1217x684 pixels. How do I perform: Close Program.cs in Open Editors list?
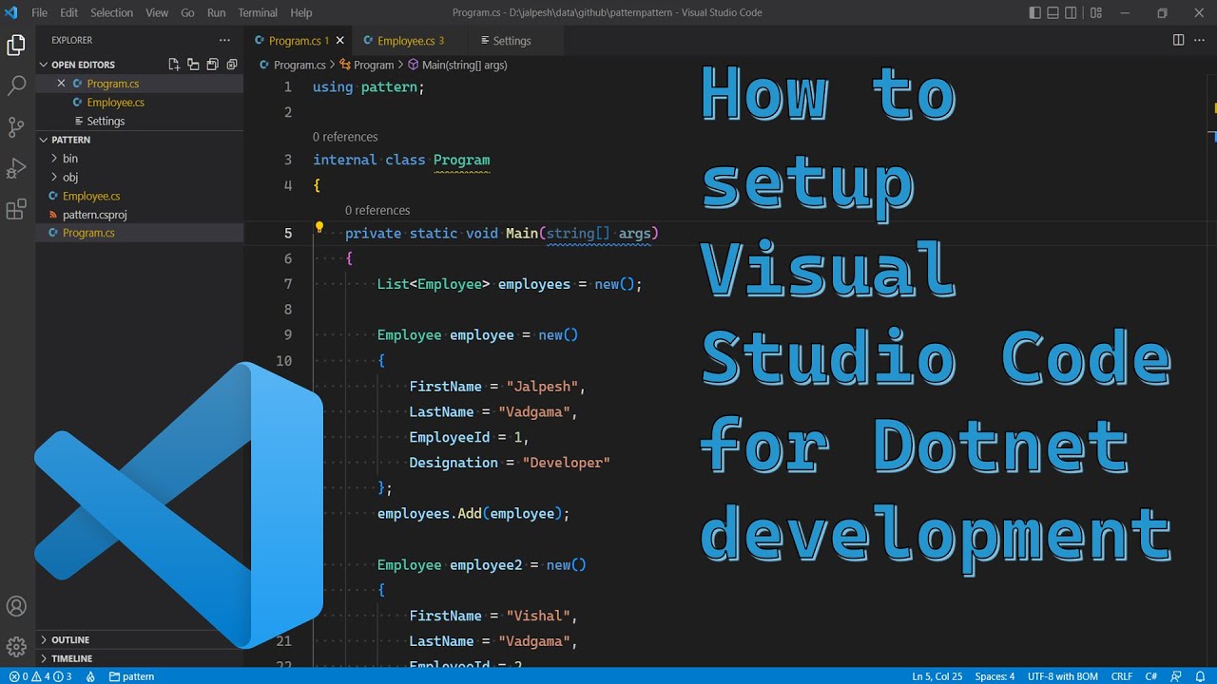pos(62,84)
